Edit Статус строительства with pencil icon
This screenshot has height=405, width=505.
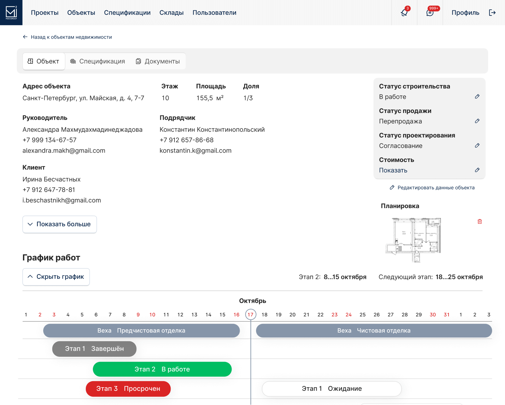click(477, 97)
